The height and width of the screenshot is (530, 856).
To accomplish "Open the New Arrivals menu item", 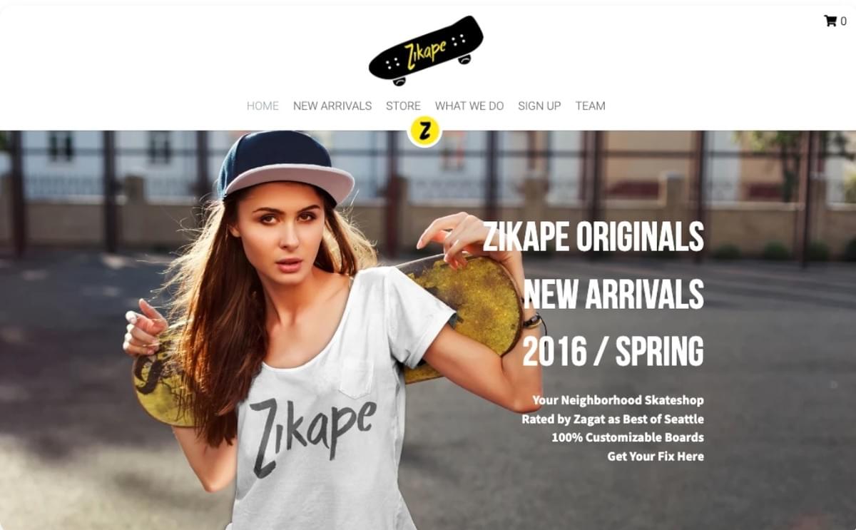I will coord(332,106).
